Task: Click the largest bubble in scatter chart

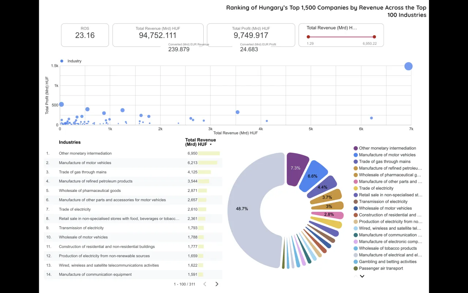Action: [x=408, y=66]
